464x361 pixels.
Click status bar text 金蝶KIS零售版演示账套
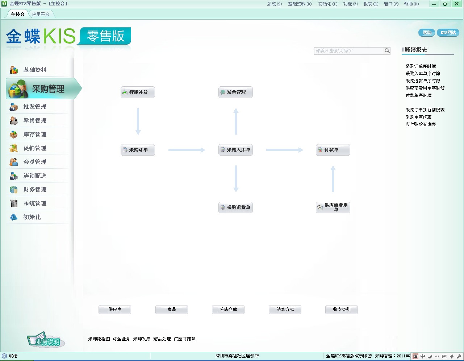coord(349,356)
